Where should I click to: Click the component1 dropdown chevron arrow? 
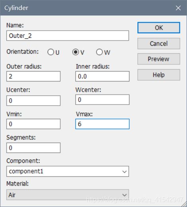[x=124, y=172]
